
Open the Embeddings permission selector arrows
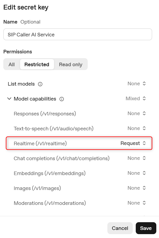(144, 173)
